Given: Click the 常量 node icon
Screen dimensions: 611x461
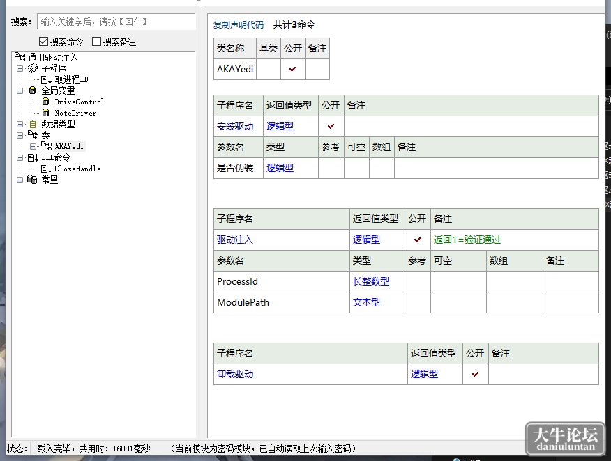Looking at the screenshot, I should coord(32,180).
